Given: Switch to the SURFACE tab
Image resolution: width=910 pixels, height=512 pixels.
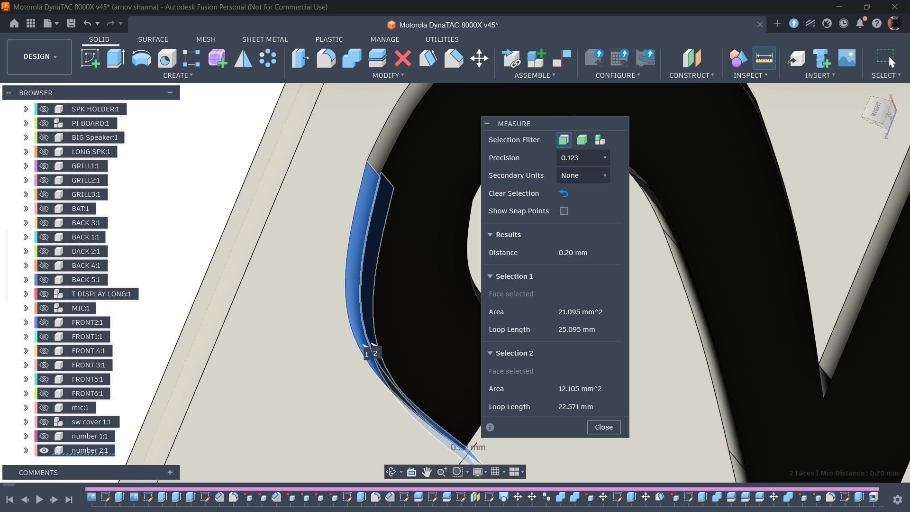Looking at the screenshot, I should (153, 39).
